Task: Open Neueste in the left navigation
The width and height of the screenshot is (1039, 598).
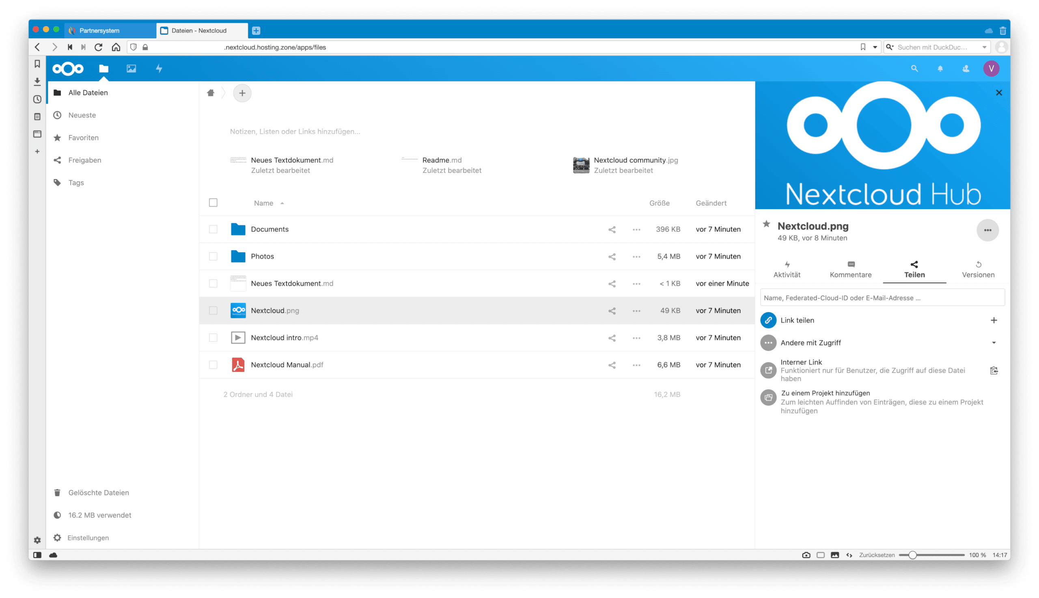Action: (82, 115)
